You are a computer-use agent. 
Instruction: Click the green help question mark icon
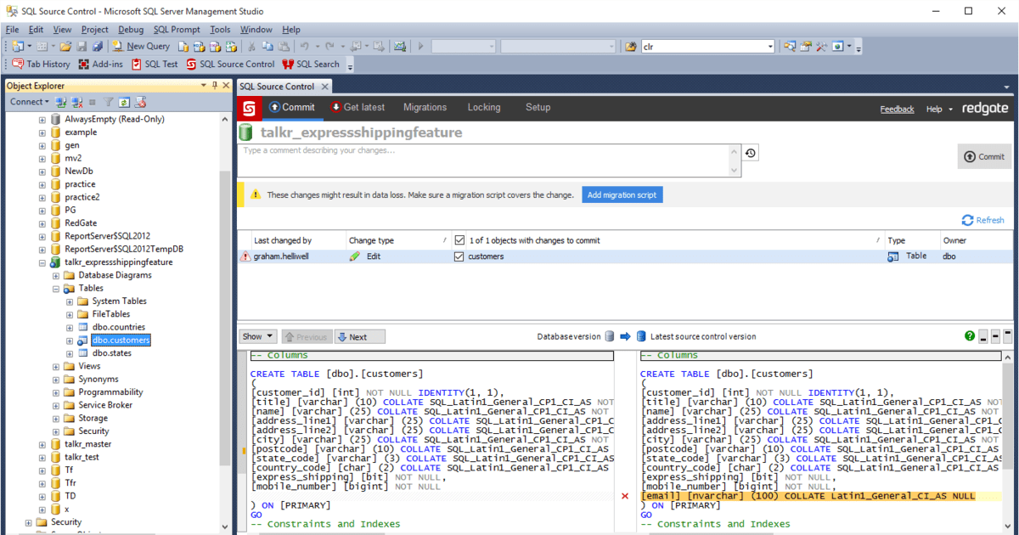(x=970, y=336)
